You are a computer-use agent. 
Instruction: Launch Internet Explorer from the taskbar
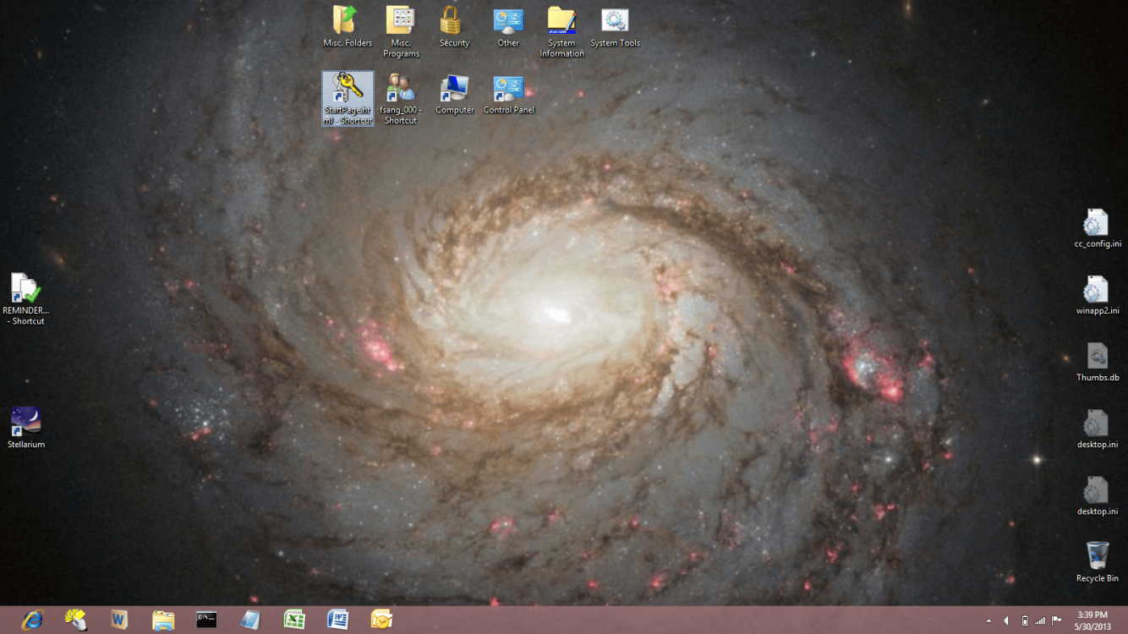coord(33,620)
